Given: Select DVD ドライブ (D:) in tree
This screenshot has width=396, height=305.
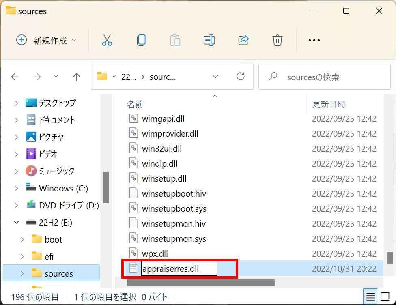Looking at the screenshot, I should (62, 206).
